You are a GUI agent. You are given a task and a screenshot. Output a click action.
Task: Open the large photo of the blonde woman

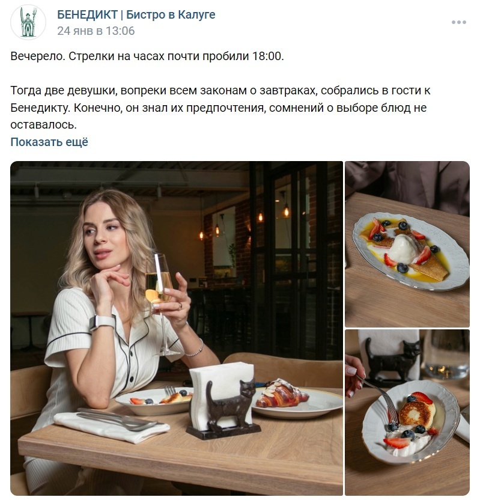tap(177, 328)
